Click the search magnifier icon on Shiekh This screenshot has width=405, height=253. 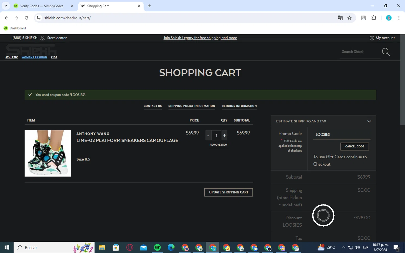(386, 52)
